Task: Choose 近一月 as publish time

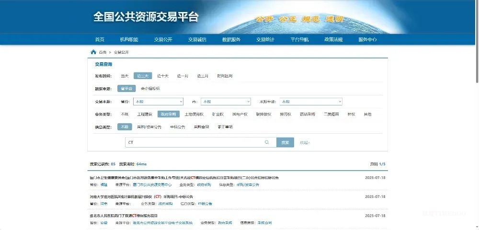Action: click(x=182, y=76)
